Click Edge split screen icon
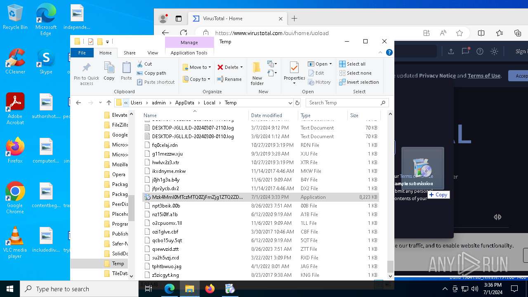The height and width of the screenshot is (297, 528). (x=481, y=33)
